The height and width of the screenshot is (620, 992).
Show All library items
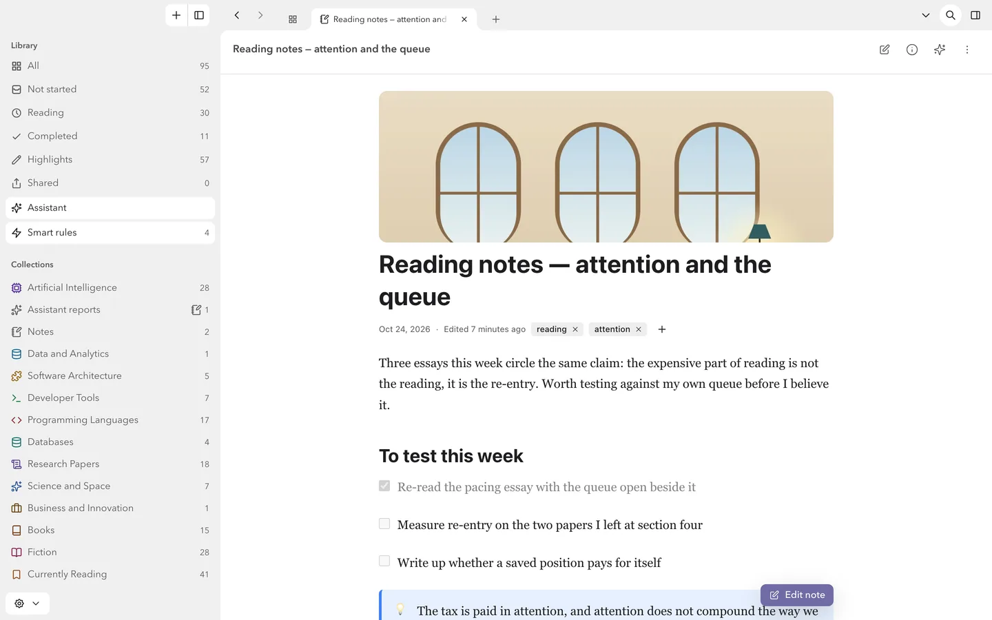click(110, 66)
